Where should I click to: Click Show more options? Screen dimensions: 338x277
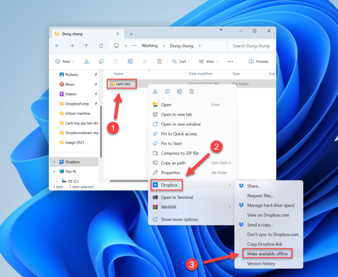pos(192,220)
